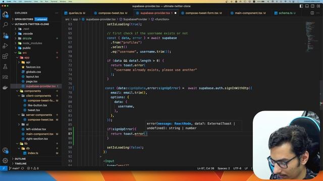
Task: Open the Docker whale view
Action: click(5, 87)
